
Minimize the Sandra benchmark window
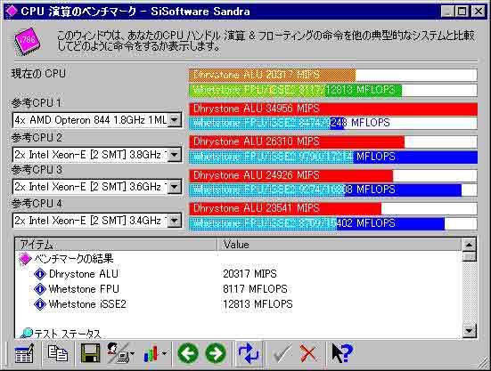447,12
